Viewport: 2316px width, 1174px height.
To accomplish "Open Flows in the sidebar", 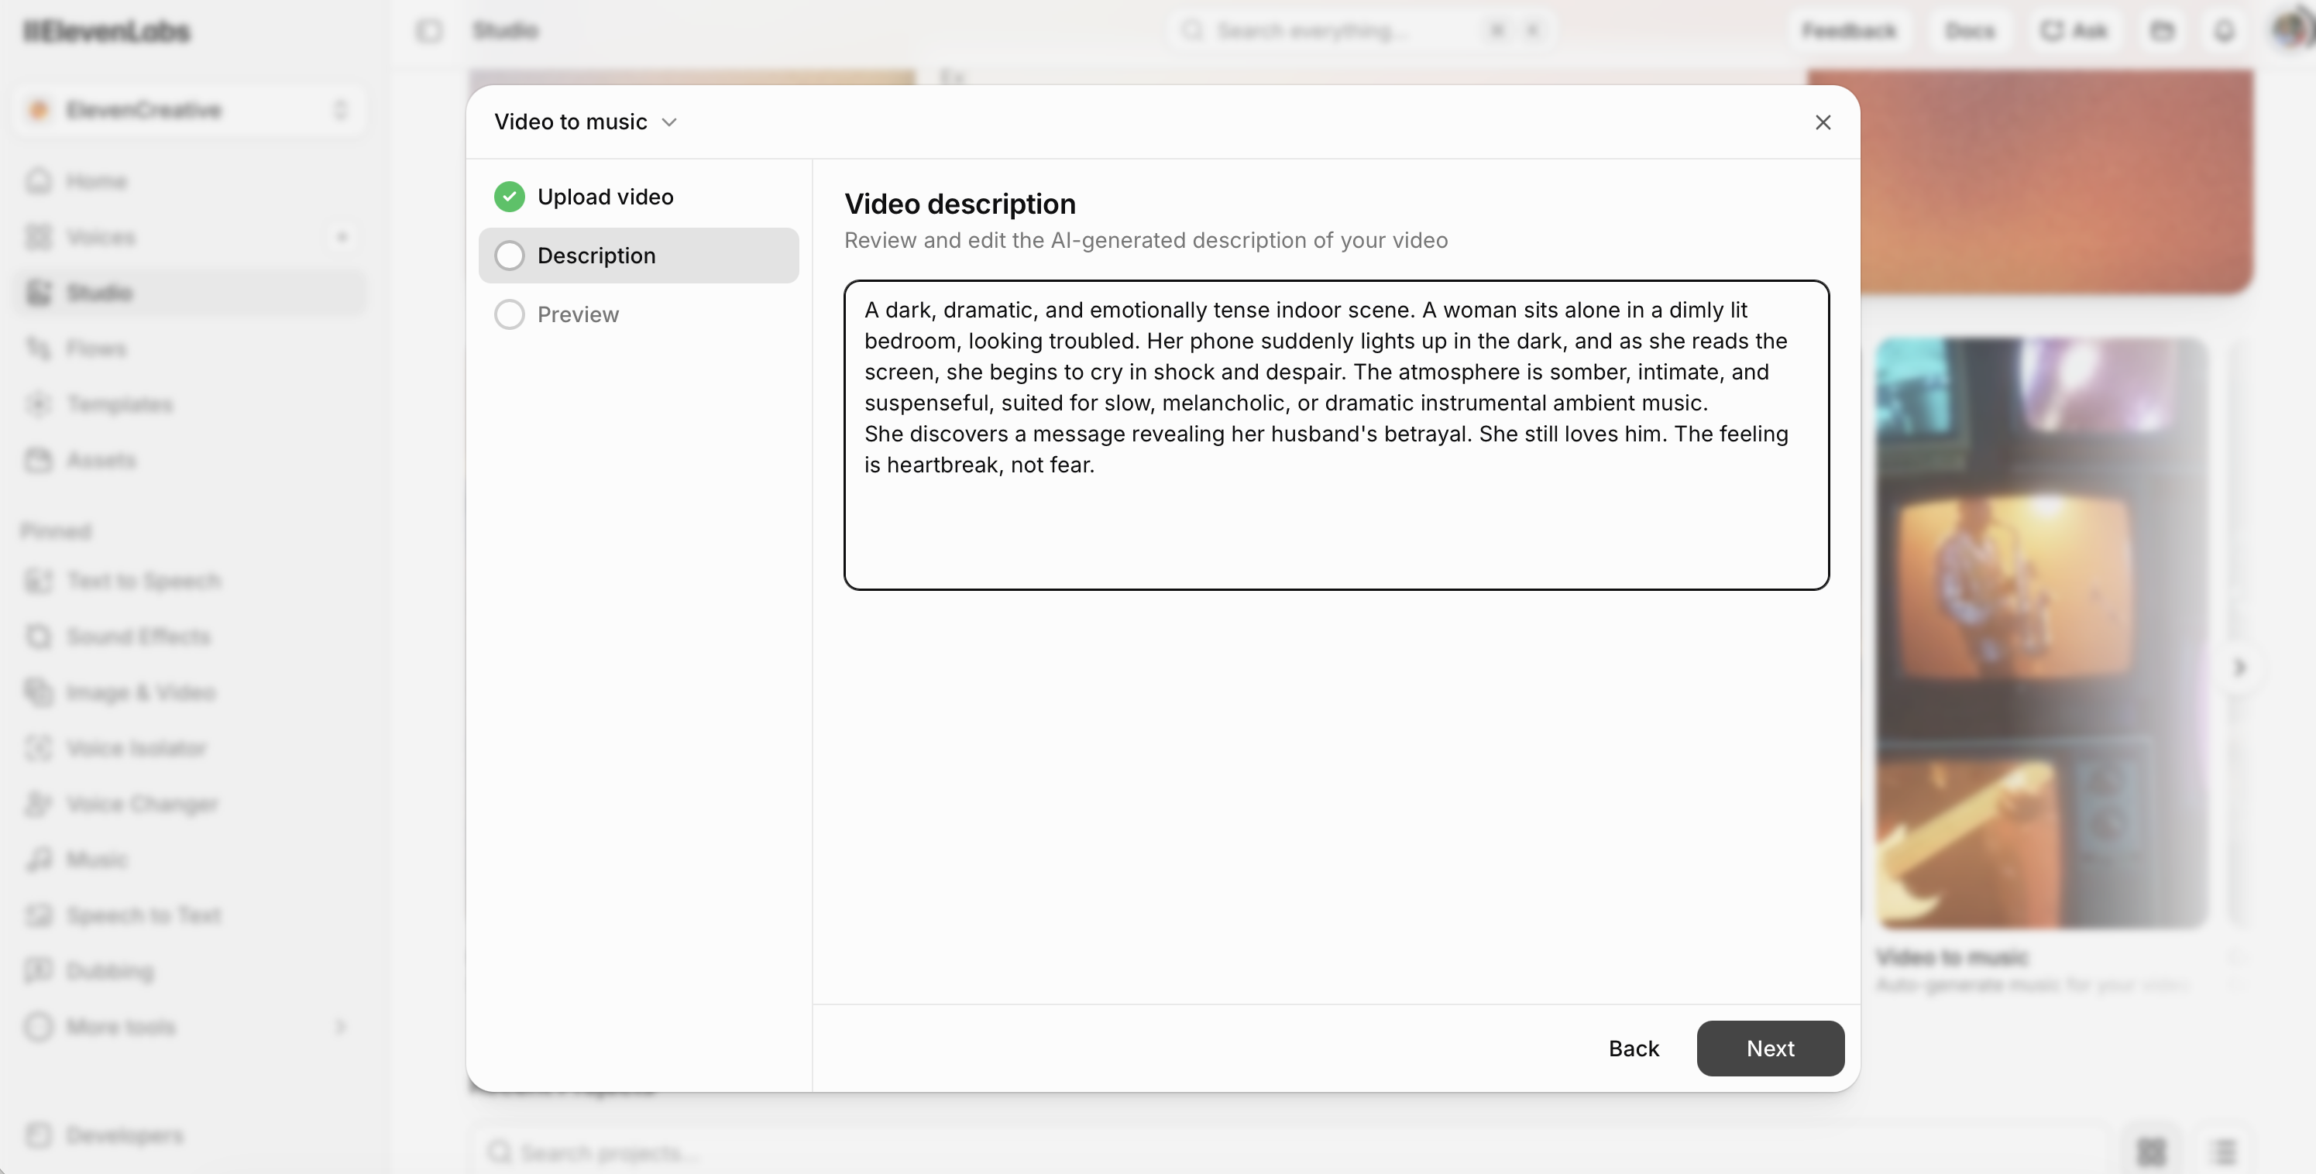I will (191, 348).
